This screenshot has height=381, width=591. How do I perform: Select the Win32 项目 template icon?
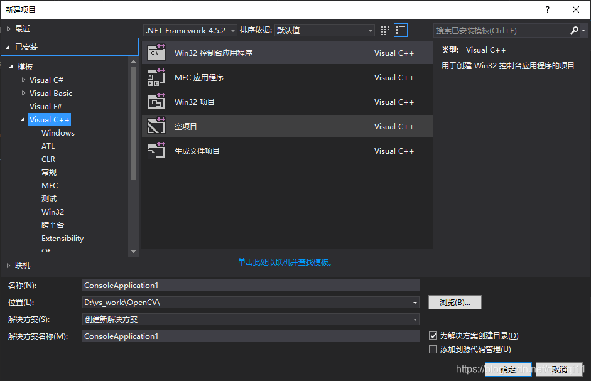156,102
